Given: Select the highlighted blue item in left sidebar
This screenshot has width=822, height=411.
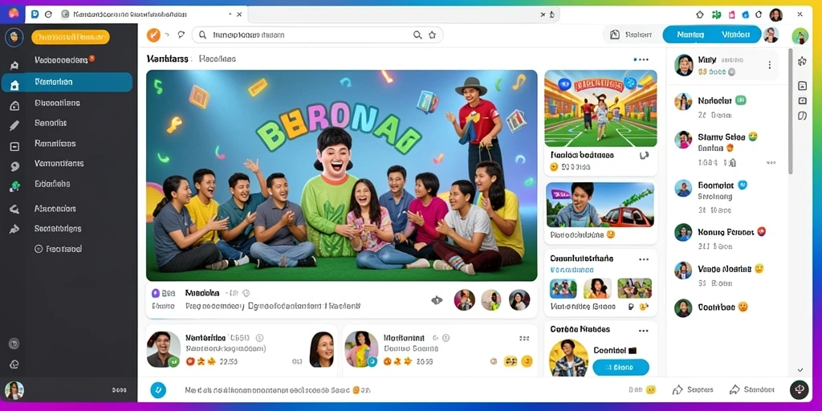Looking at the screenshot, I should pyautogui.click(x=67, y=83).
